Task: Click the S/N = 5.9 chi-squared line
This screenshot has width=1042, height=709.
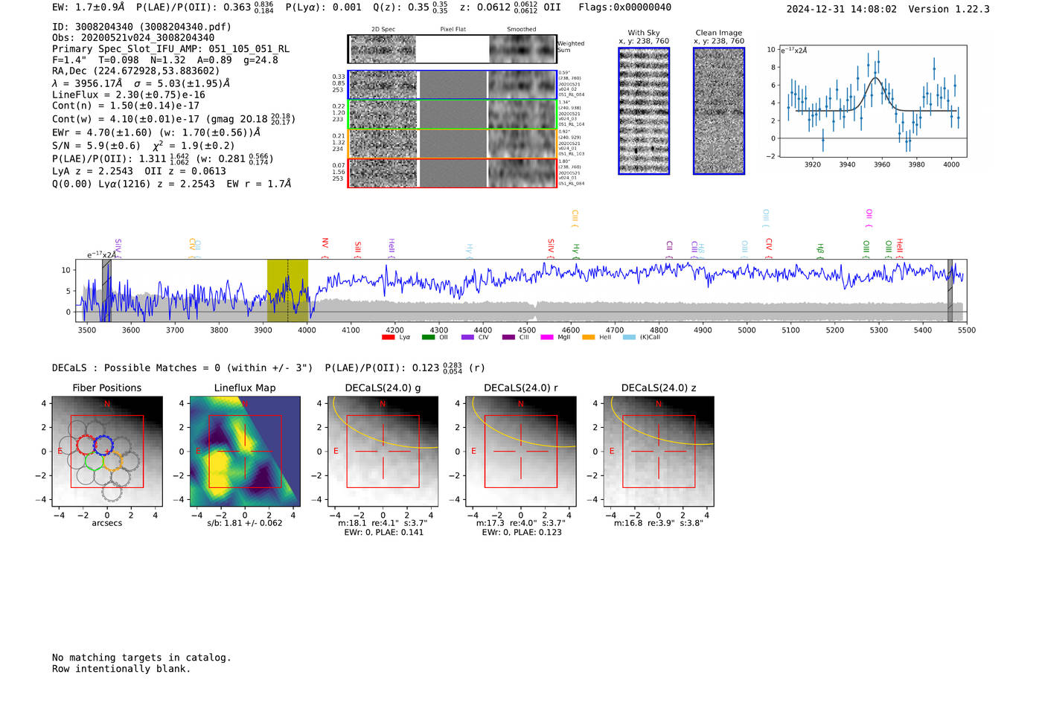Action: [144, 146]
